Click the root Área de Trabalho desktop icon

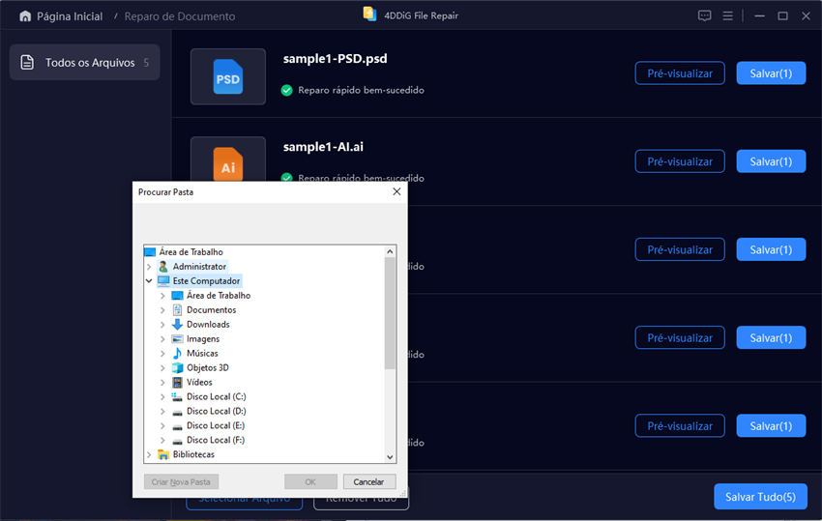coord(150,252)
